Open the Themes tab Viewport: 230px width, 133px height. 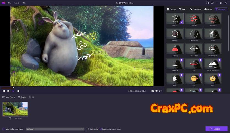click(171, 9)
